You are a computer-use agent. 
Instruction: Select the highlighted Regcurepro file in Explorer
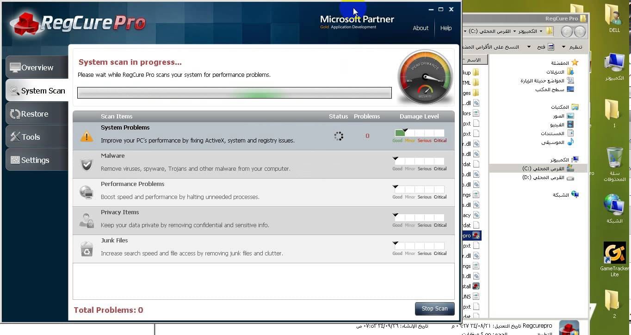pos(472,236)
